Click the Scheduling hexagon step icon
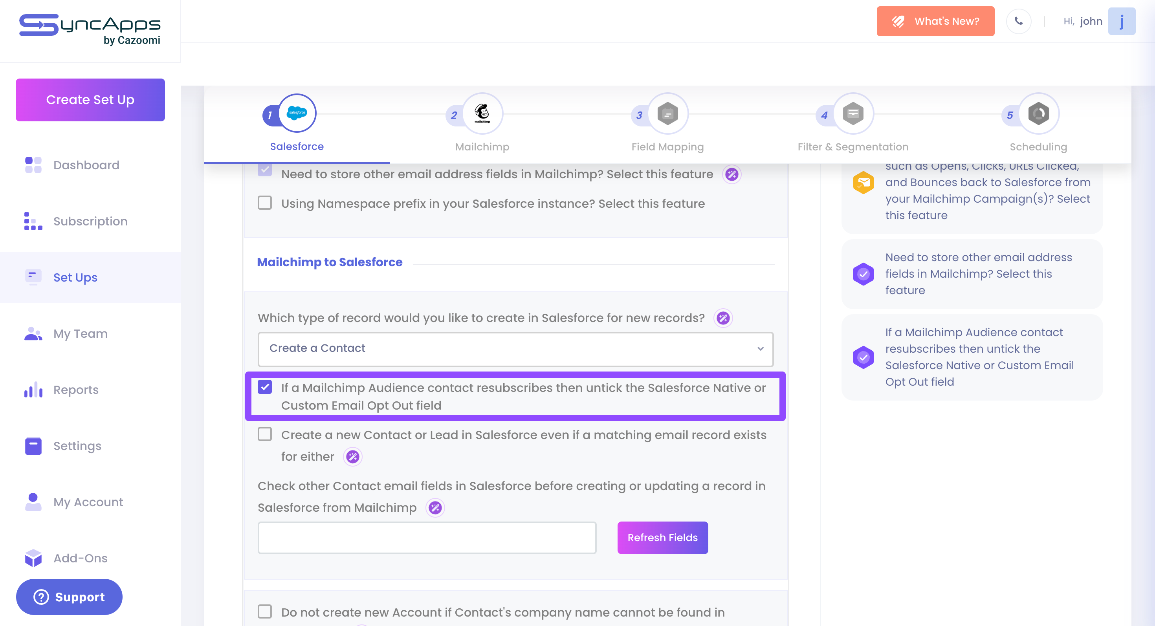Viewport: 1155px width, 626px height. 1038,113
